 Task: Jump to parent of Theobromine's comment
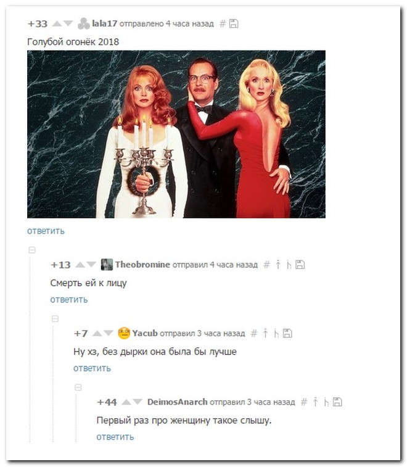[x=277, y=265]
